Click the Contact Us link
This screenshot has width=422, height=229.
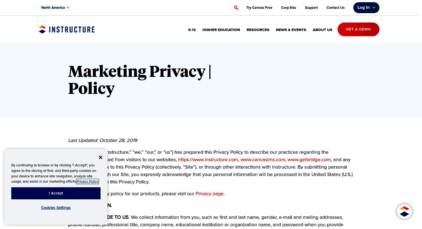(335, 8)
